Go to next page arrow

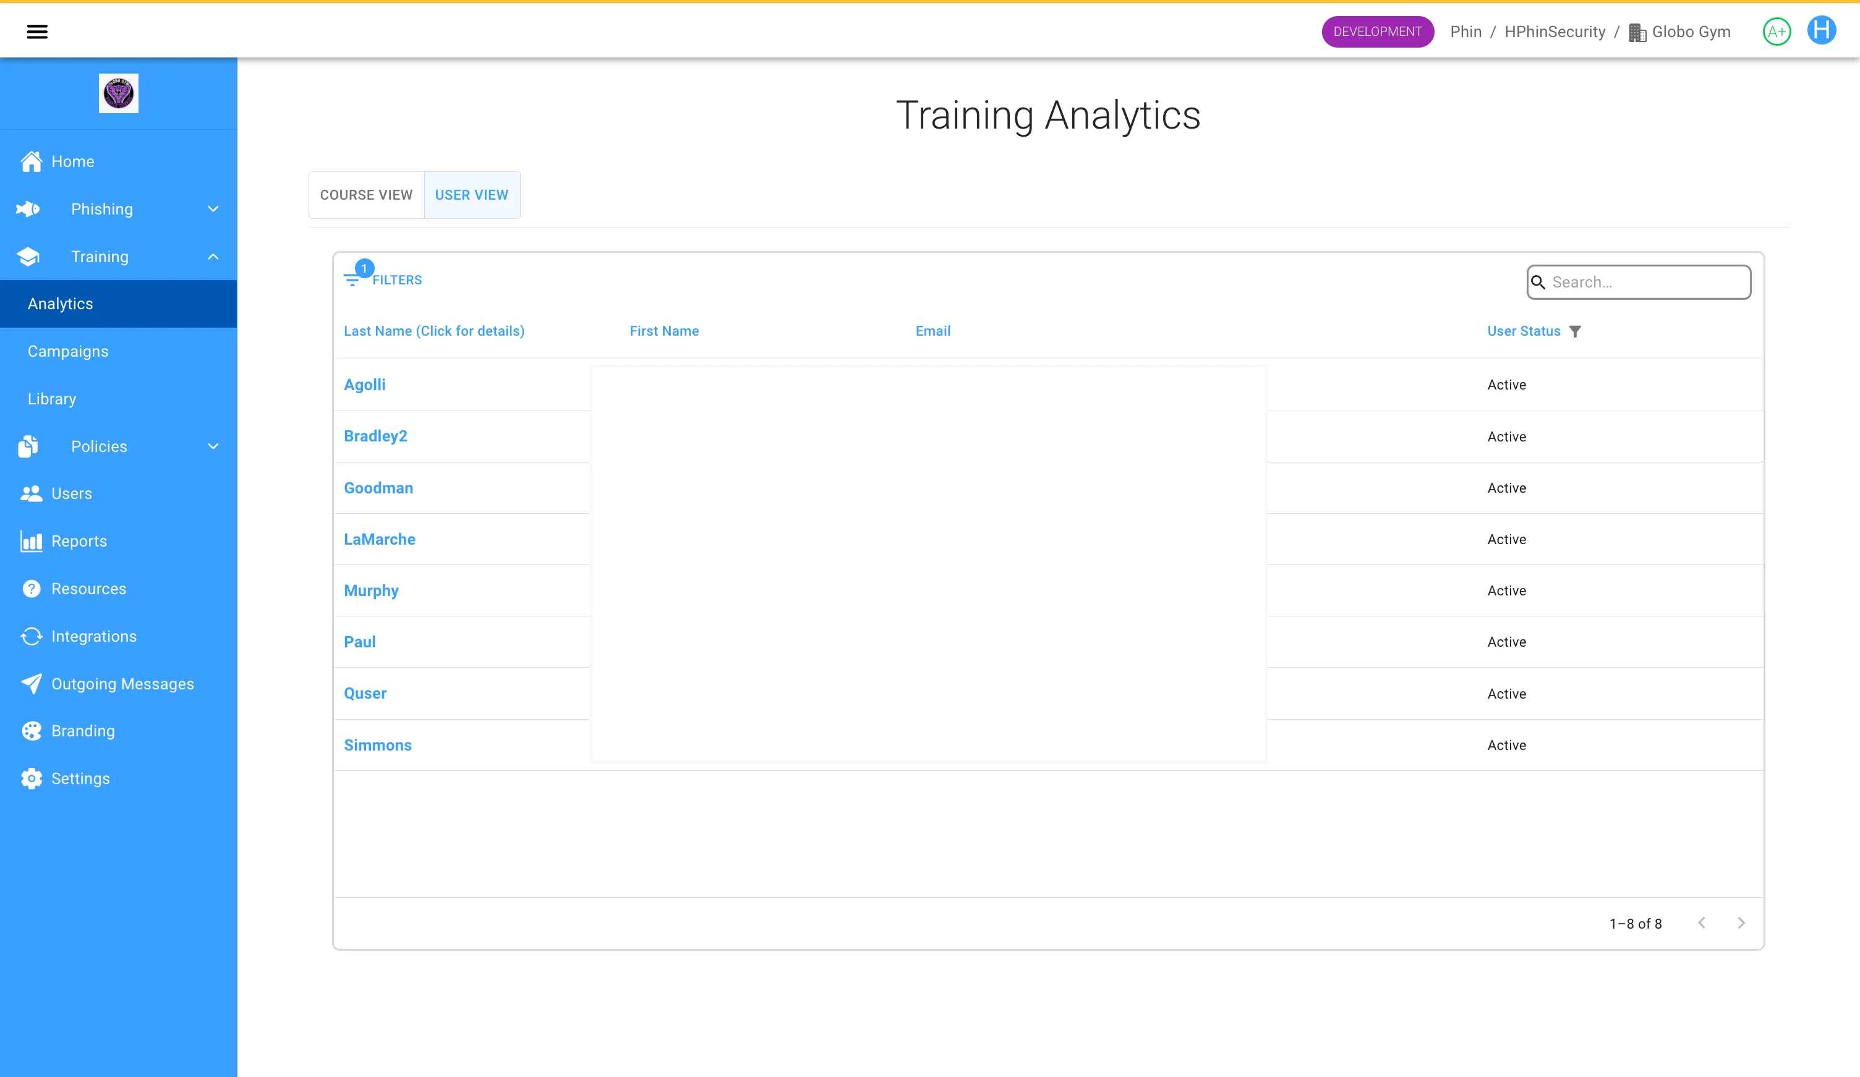click(1741, 922)
